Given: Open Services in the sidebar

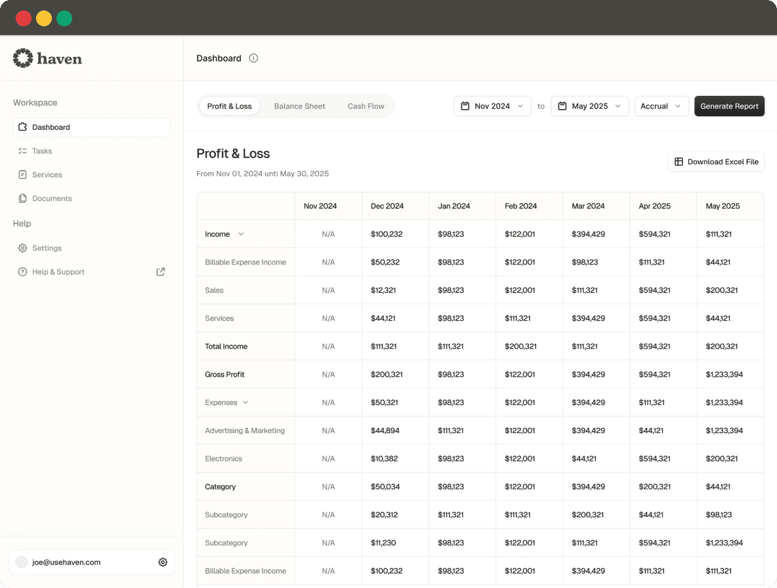Looking at the screenshot, I should [91, 175].
